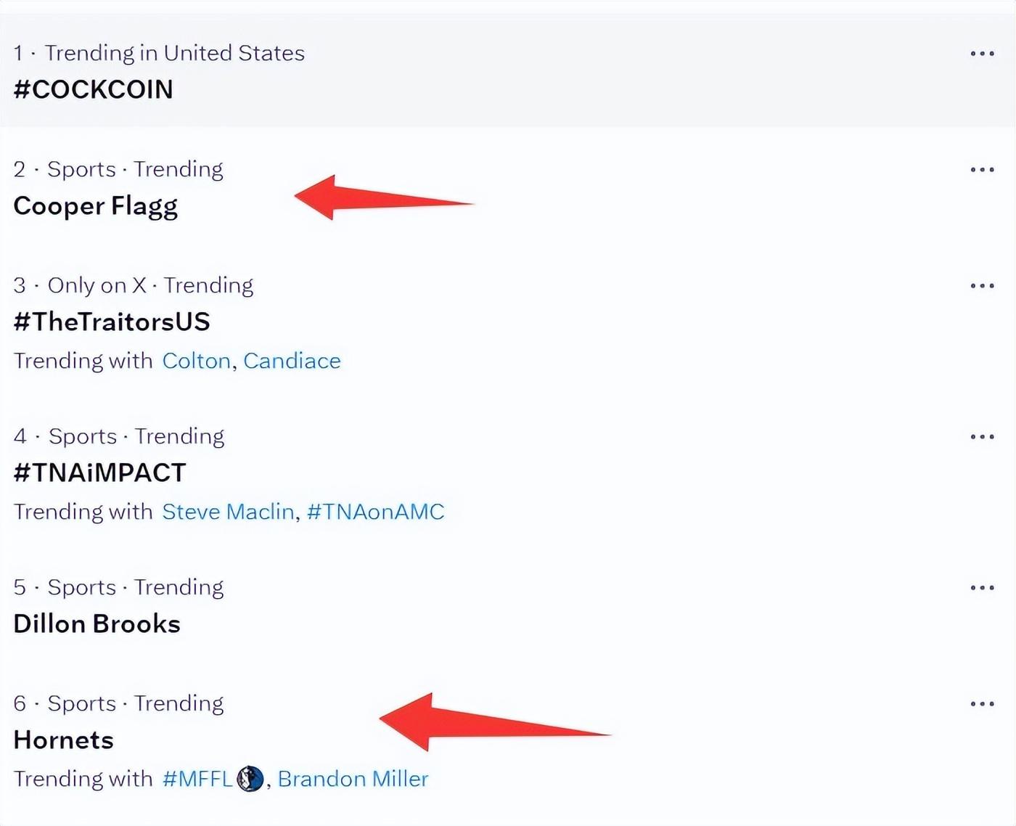Open more options for #COCKCOIN trend

tap(982, 54)
